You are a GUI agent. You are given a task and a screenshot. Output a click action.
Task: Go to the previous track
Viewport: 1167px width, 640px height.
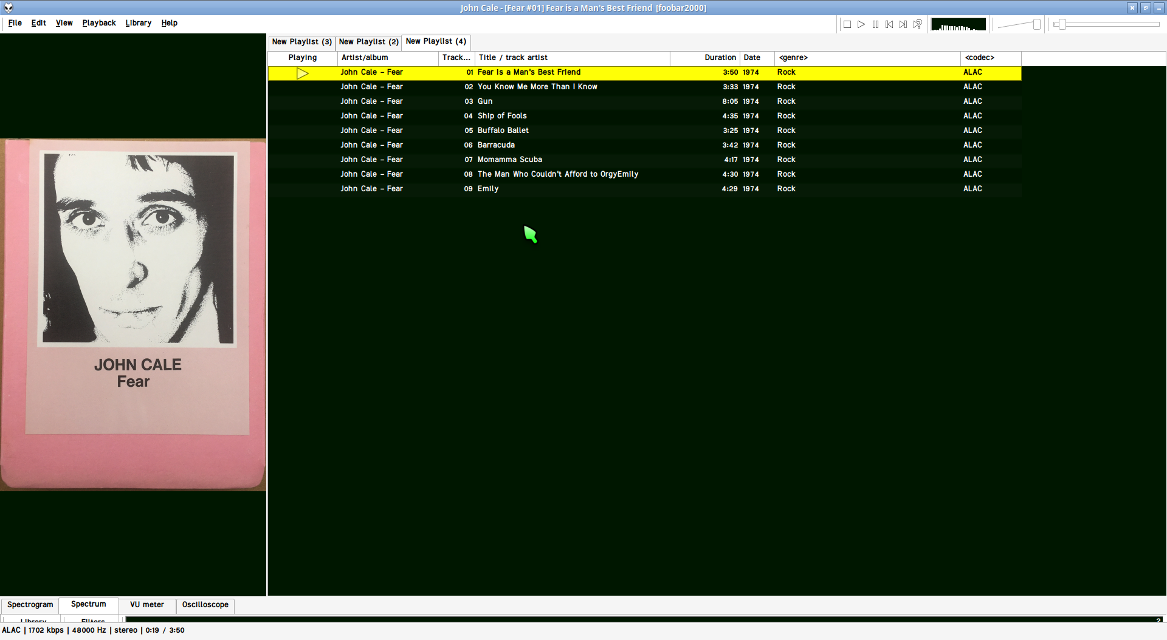pos(889,24)
